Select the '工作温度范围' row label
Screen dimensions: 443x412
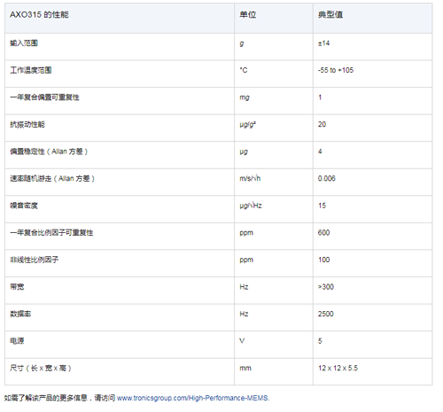coord(31,70)
